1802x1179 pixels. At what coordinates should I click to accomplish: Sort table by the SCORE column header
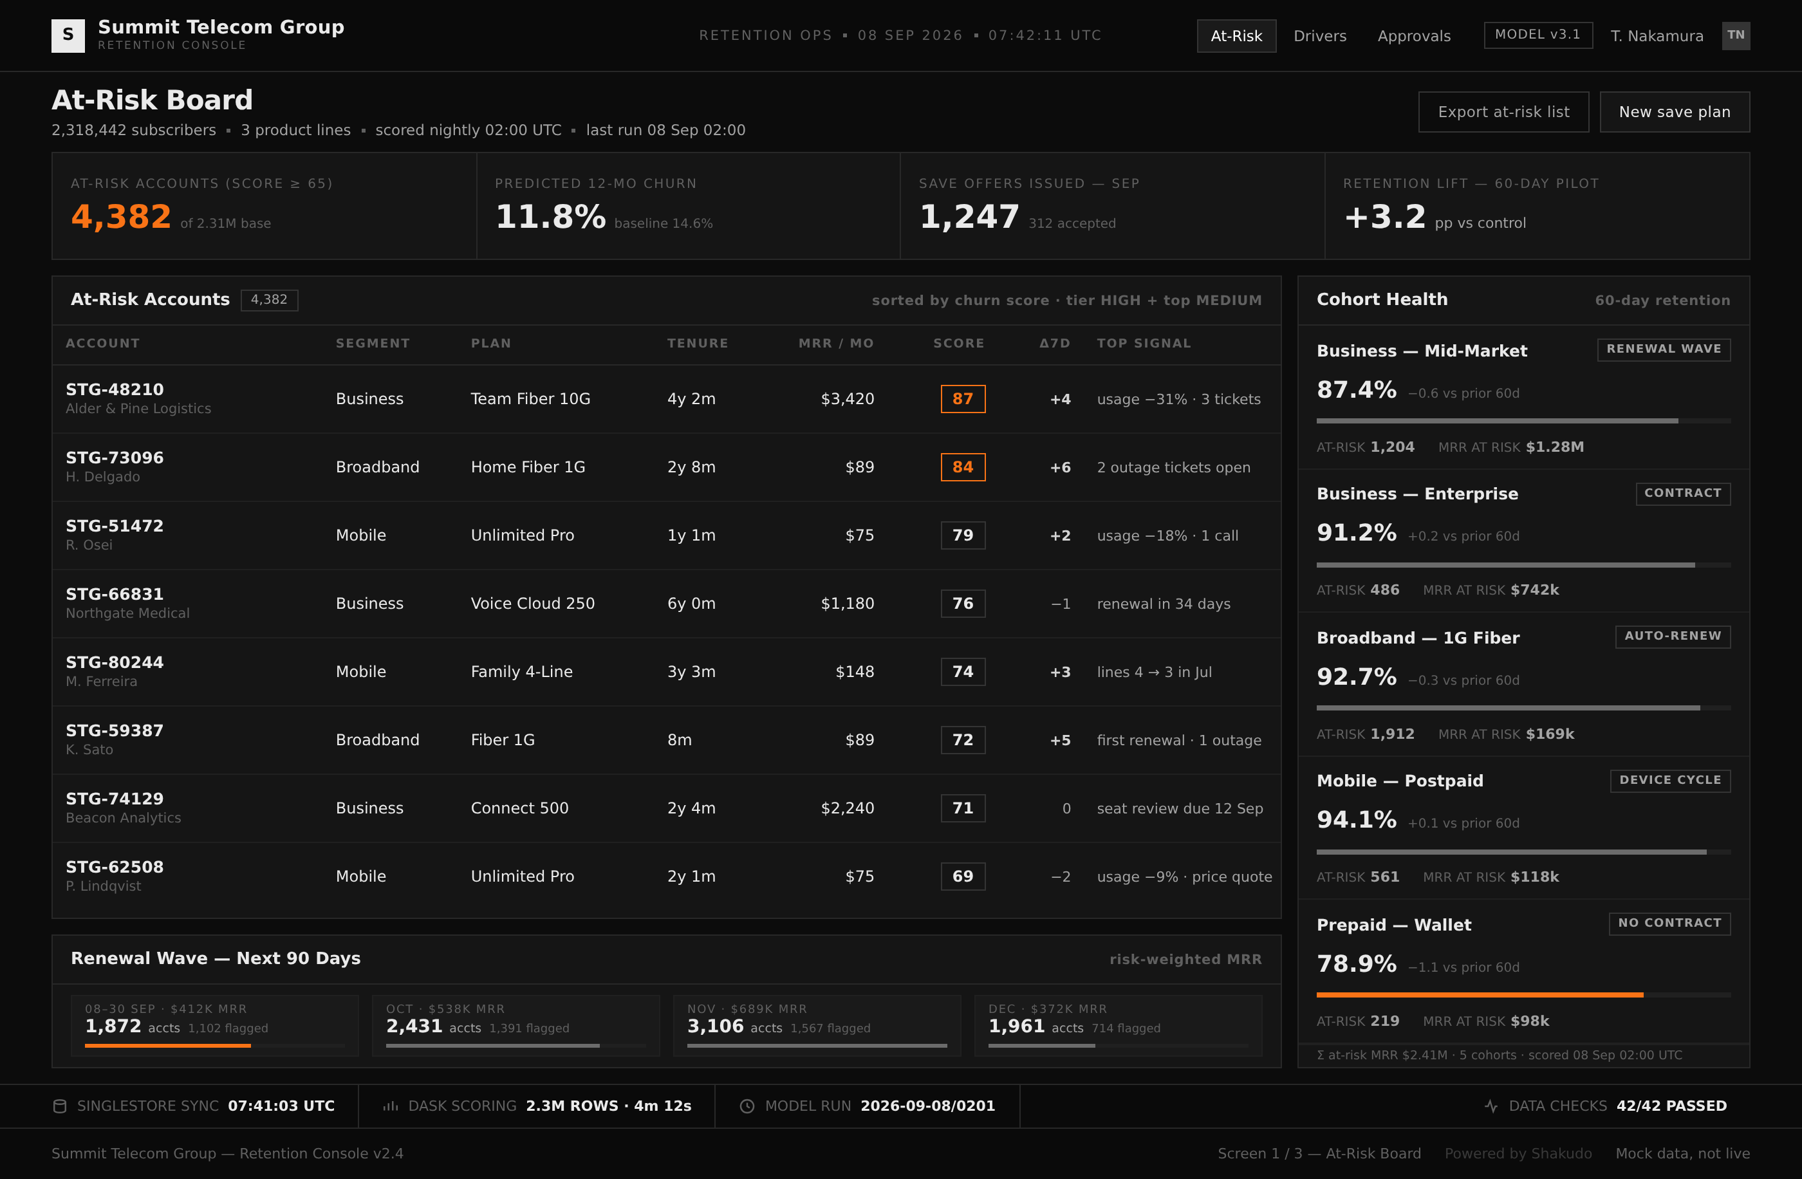[958, 343]
